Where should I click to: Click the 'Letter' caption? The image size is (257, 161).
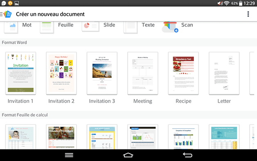224,101
